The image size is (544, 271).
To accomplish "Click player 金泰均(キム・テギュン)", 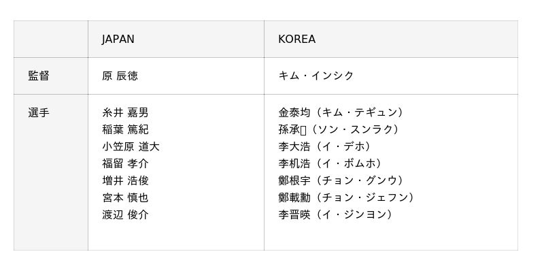I will [341, 112].
